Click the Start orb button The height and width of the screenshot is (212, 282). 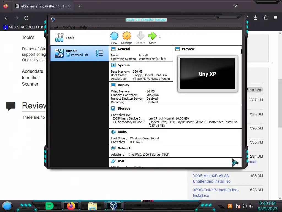(7, 206)
